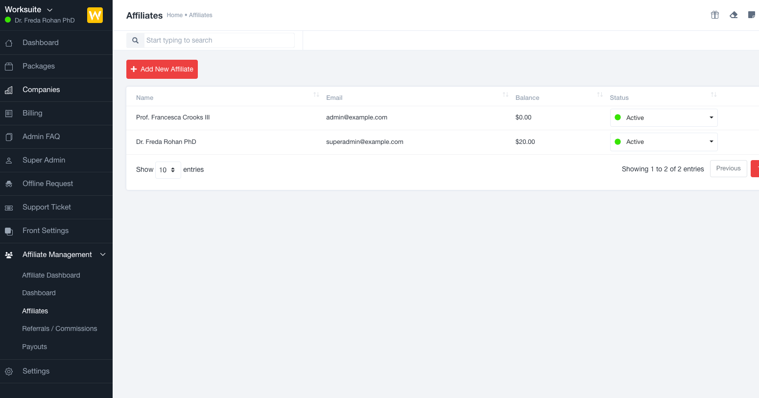
Task: Click the yellow Worksuite logo
Action: coord(95,15)
